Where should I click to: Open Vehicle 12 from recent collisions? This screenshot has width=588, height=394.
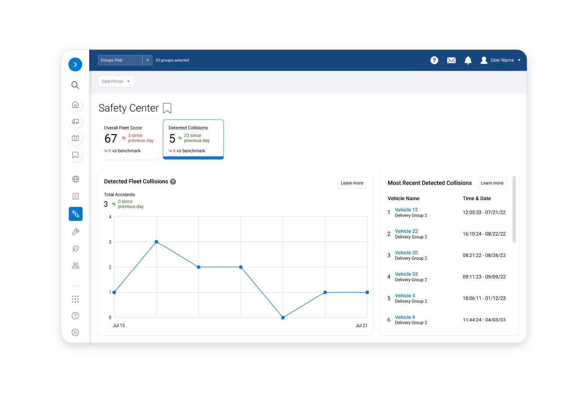(406, 209)
